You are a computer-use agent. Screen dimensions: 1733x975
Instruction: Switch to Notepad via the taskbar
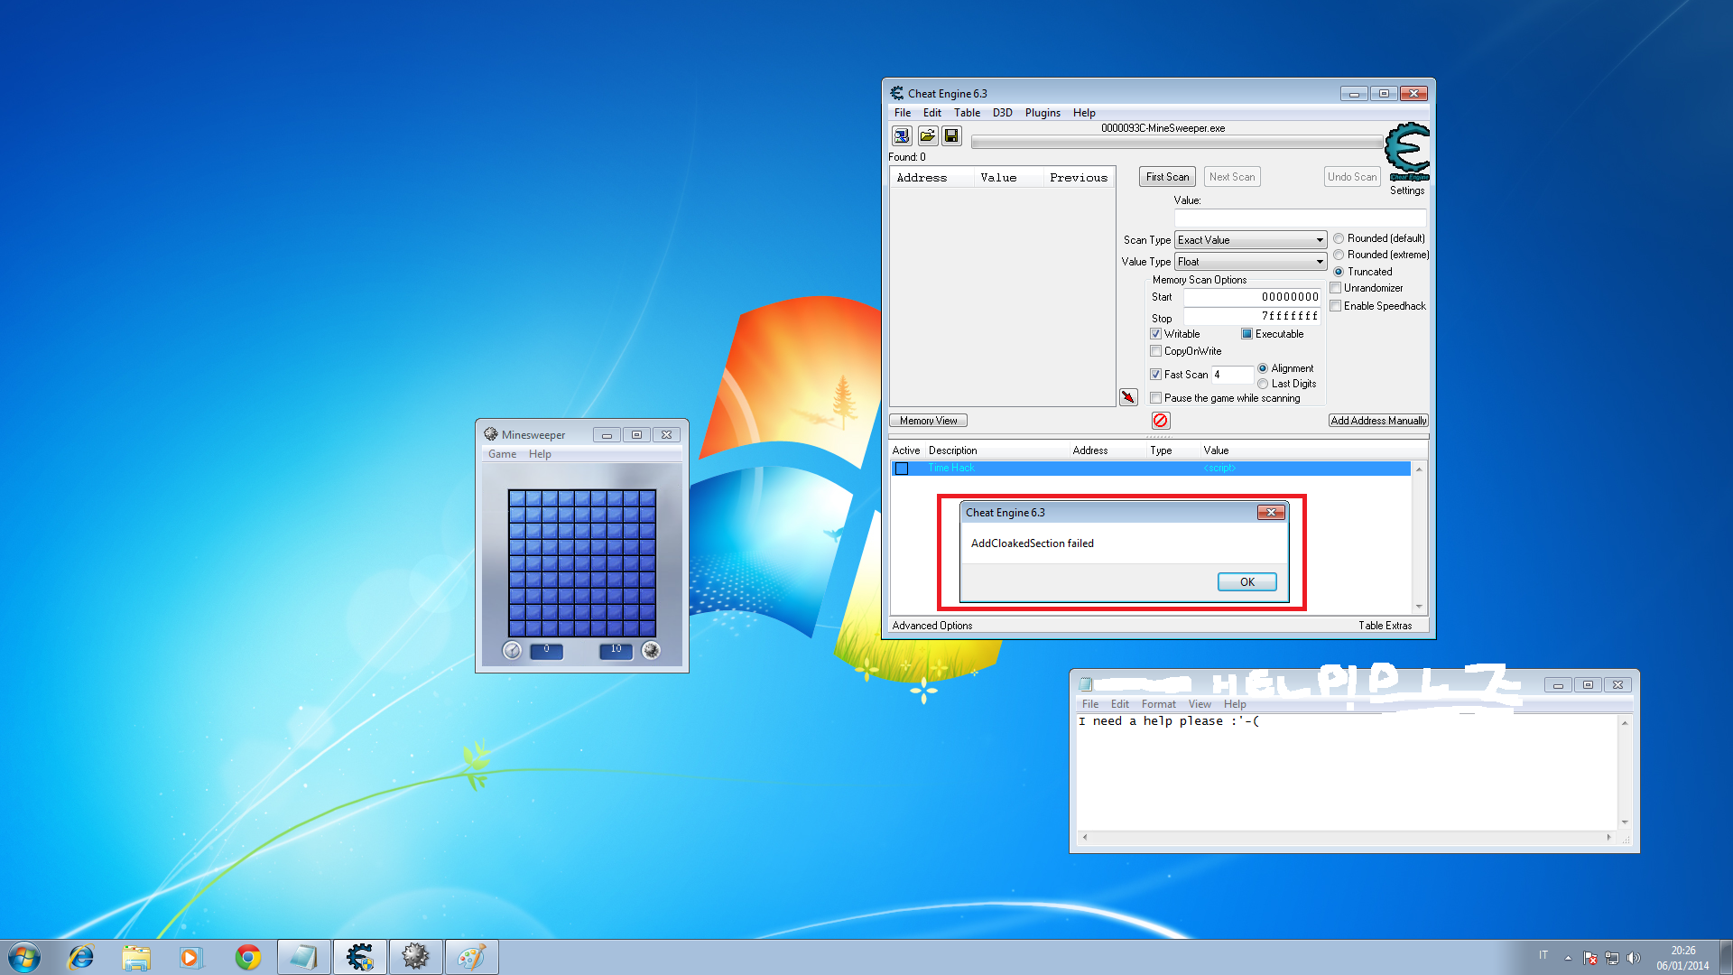(304, 957)
